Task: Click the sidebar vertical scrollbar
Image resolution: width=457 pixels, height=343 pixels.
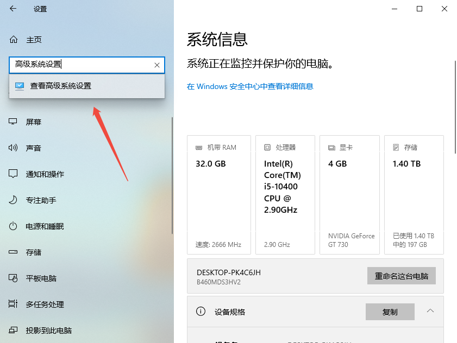Action: pyautogui.click(x=172, y=175)
